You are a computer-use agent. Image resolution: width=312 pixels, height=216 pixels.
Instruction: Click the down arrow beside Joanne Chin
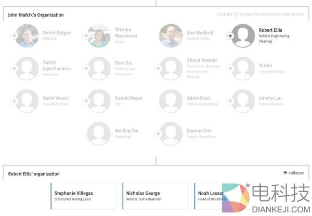[x=158, y=133]
